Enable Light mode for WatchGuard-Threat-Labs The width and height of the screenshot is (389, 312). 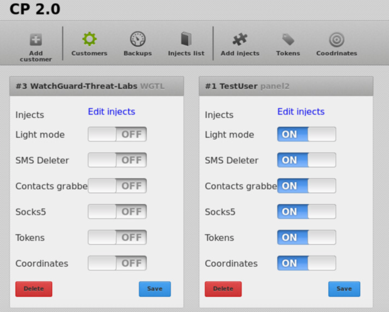(x=117, y=134)
